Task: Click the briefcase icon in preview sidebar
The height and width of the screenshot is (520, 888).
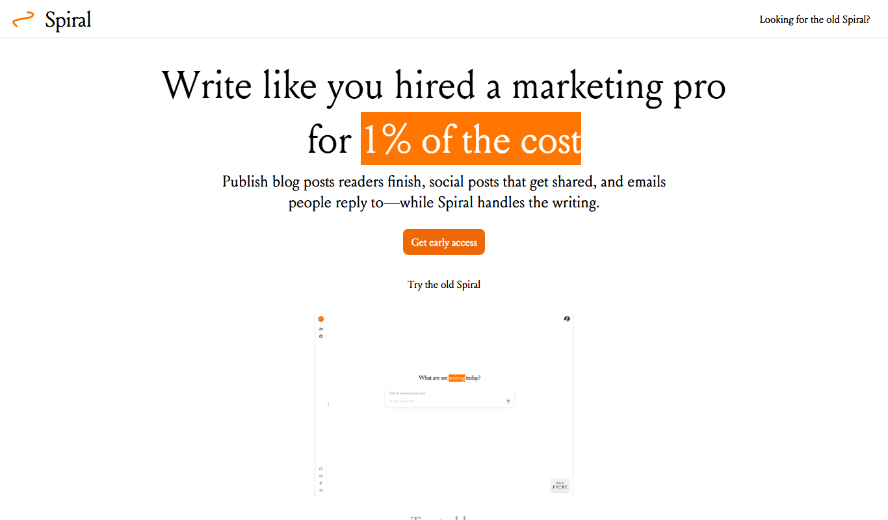Action: (x=321, y=336)
